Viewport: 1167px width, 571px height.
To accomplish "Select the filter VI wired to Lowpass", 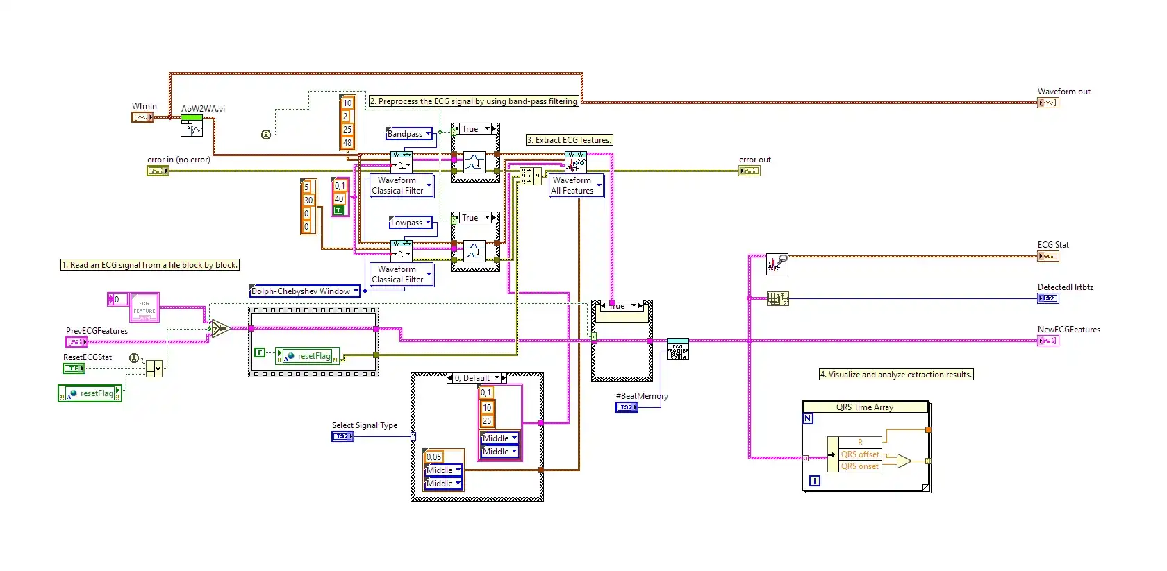I will click(402, 250).
